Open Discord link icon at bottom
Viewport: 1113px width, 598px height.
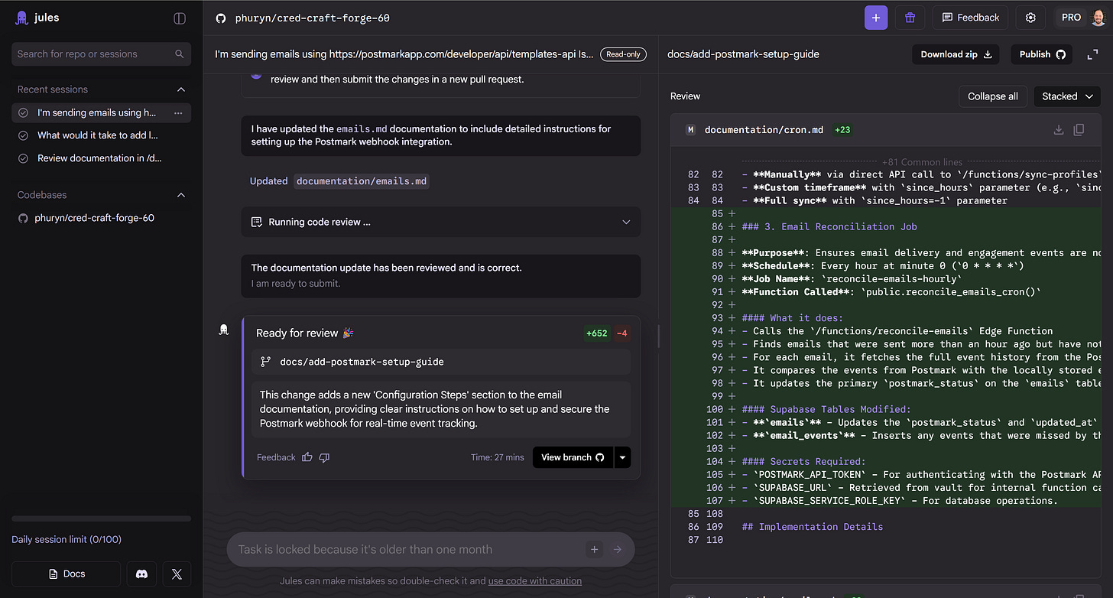141,574
